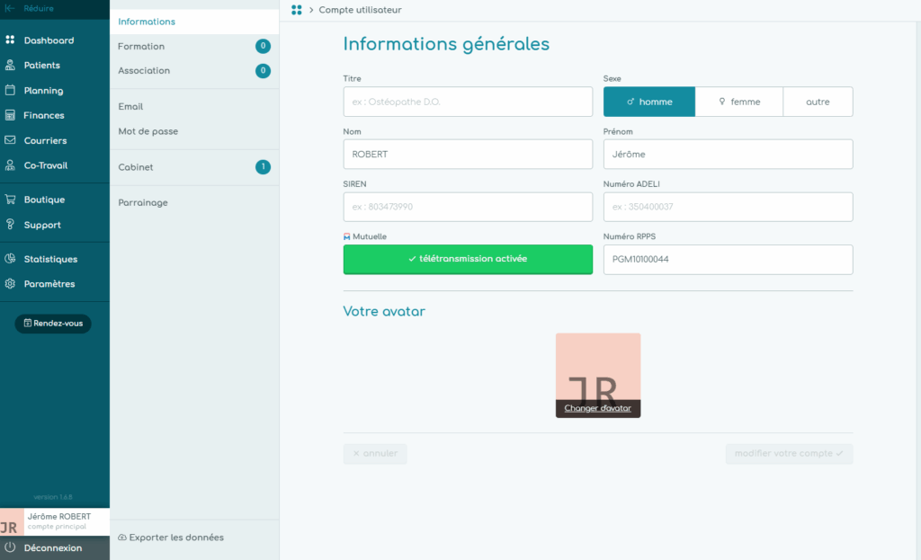The width and height of the screenshot is (921, 560).
Task: Choose autre as the gender
Action: click(x=818, y=102)
